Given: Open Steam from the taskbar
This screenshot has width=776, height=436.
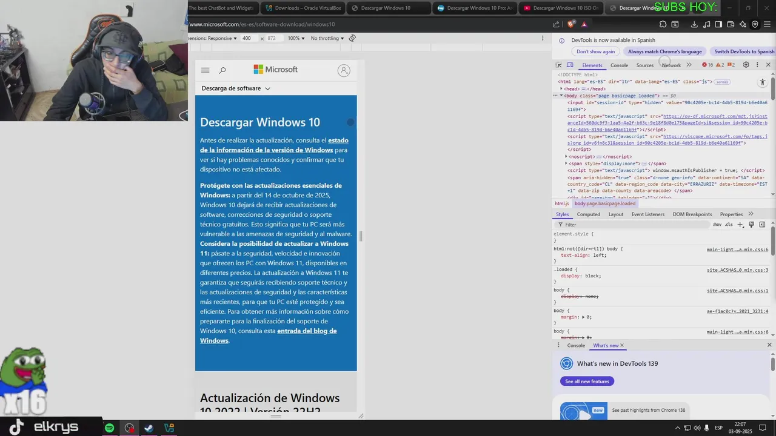Looking at the screenshot, I should (149, 428).
